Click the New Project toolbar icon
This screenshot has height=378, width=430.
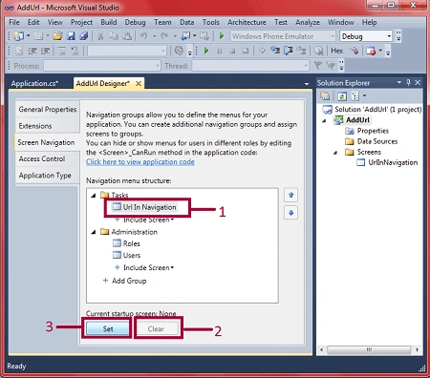click(x=18, y=36)
